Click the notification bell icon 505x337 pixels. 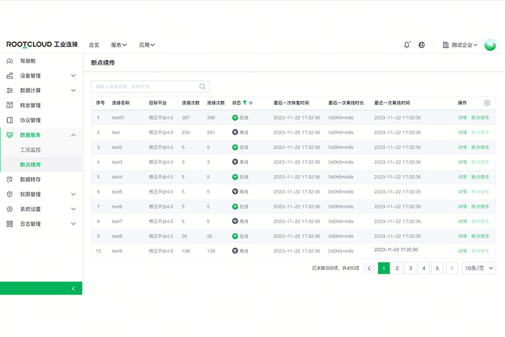[407, 45]
